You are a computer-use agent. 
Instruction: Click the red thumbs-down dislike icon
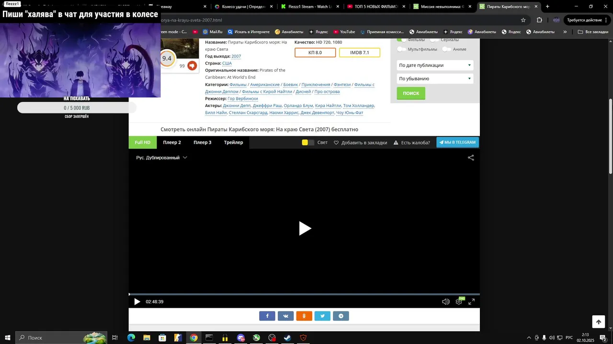(192, 65)
